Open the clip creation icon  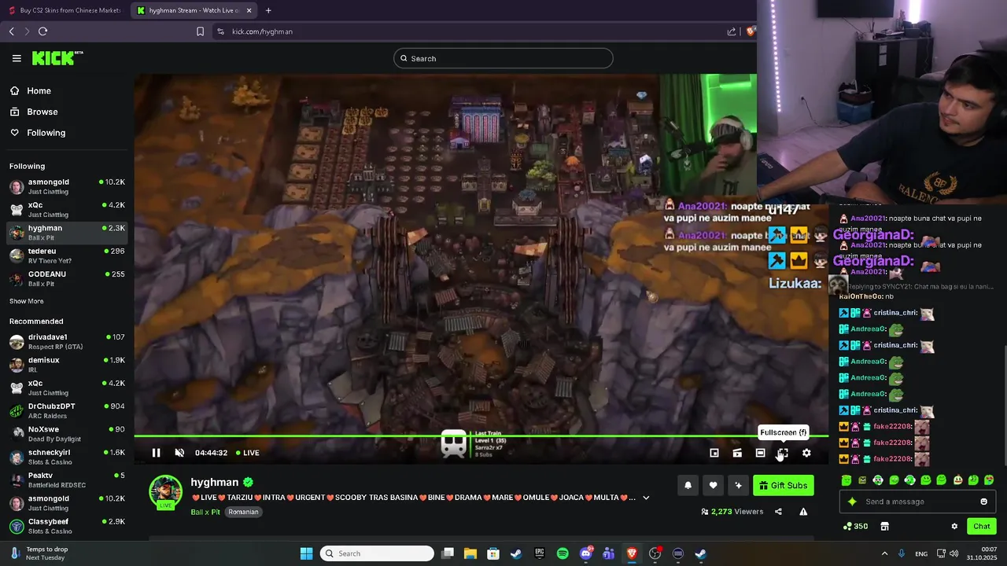click(737, 453)
